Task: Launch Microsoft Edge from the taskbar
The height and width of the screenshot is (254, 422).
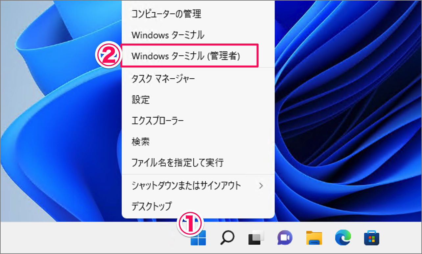Action: [x=342, y=238]
